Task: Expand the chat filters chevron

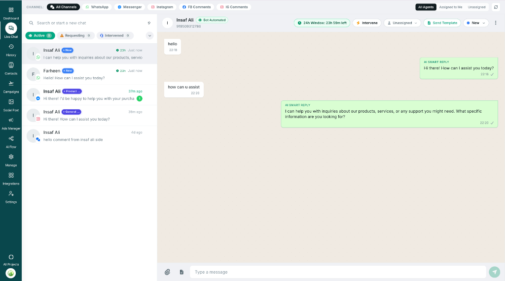Action: (150, 36)
